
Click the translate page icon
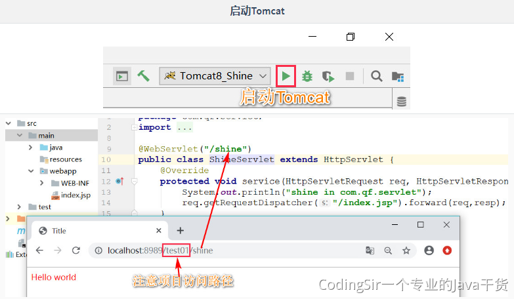pos(370,250)
